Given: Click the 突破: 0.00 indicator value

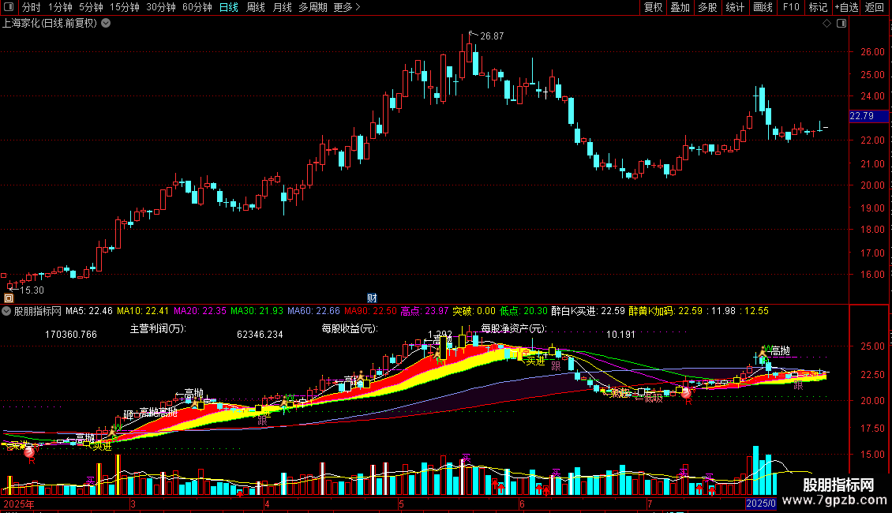Looking at the screenshot, I should pos(474,311).
